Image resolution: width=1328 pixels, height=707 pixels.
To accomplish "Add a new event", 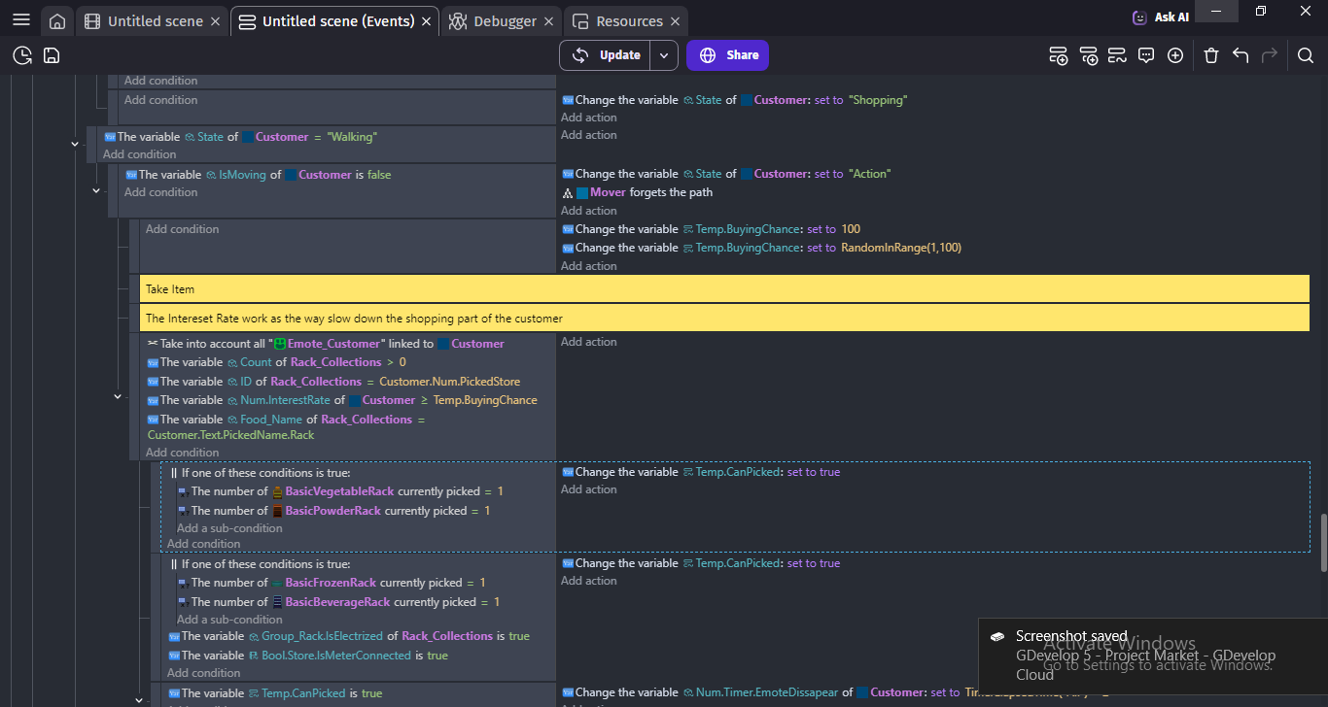I will [x=1058, y=55].
